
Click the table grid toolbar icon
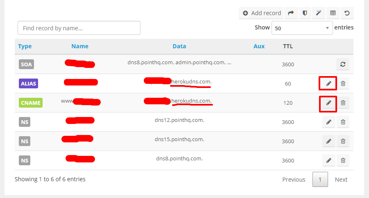coord(333,13)
